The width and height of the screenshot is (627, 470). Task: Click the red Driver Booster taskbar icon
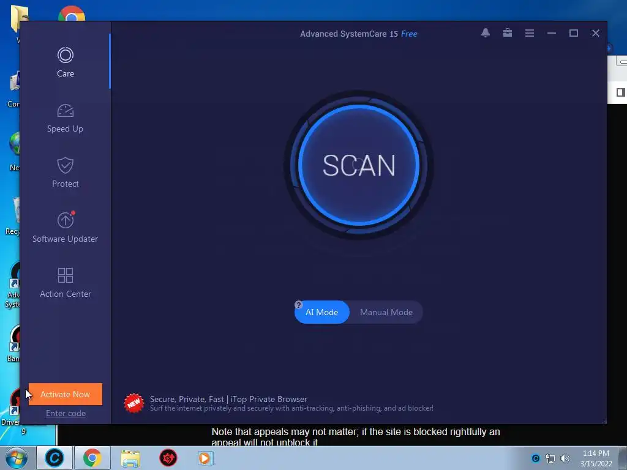click(168, 458)
